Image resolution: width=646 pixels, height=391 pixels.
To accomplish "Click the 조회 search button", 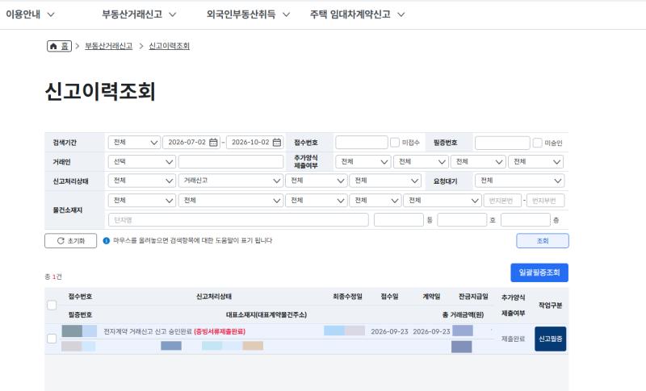I will click(x=543, y=241).
